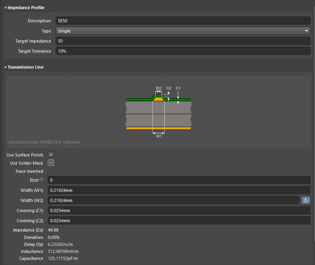This screenshot has width=315, height=265.
Task: Click the Deviation value 0.05%
Action: point(54,237)
